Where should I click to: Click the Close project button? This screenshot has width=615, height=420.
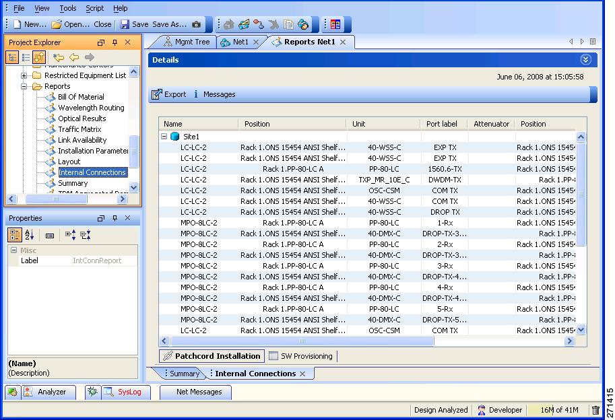(102, 24)
